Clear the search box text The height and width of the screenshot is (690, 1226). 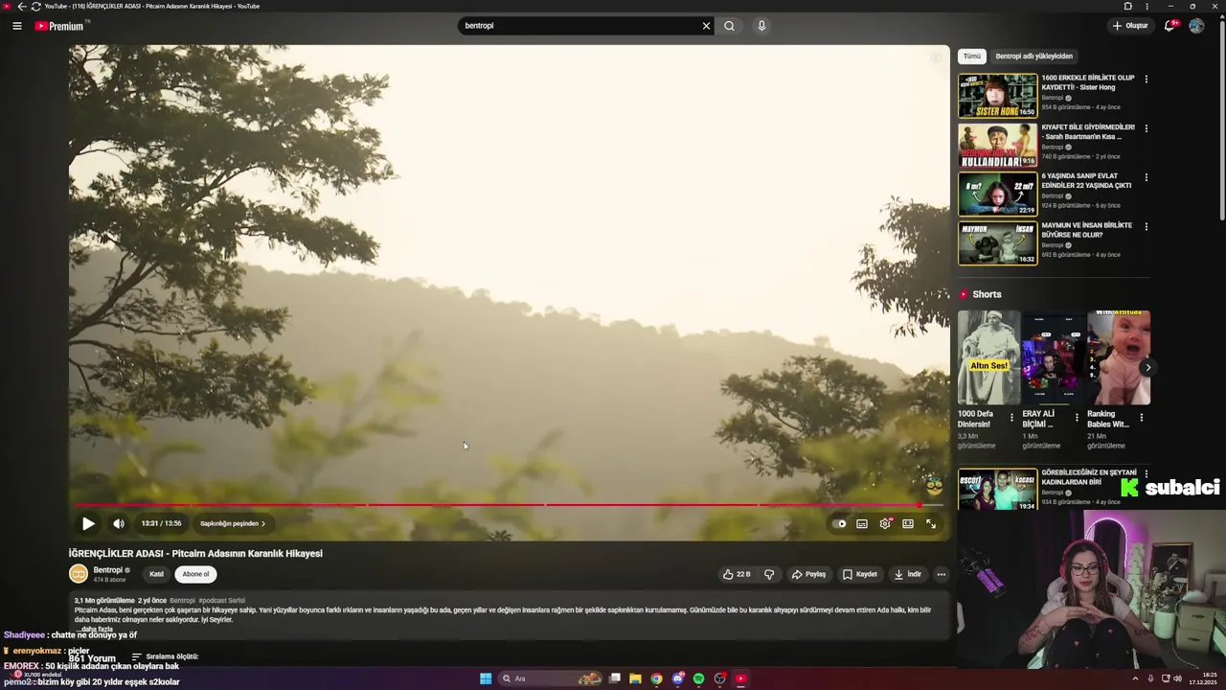tap(706, 26)
